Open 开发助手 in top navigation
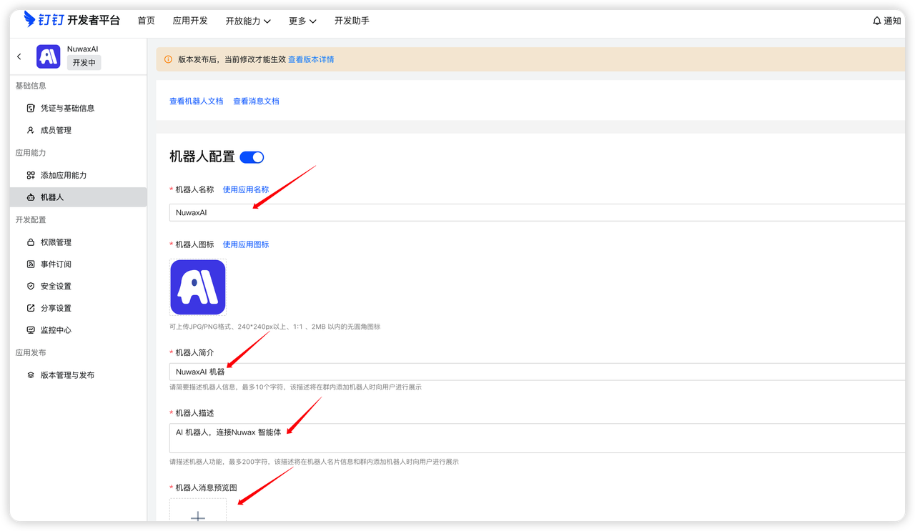 pos(352,21)
